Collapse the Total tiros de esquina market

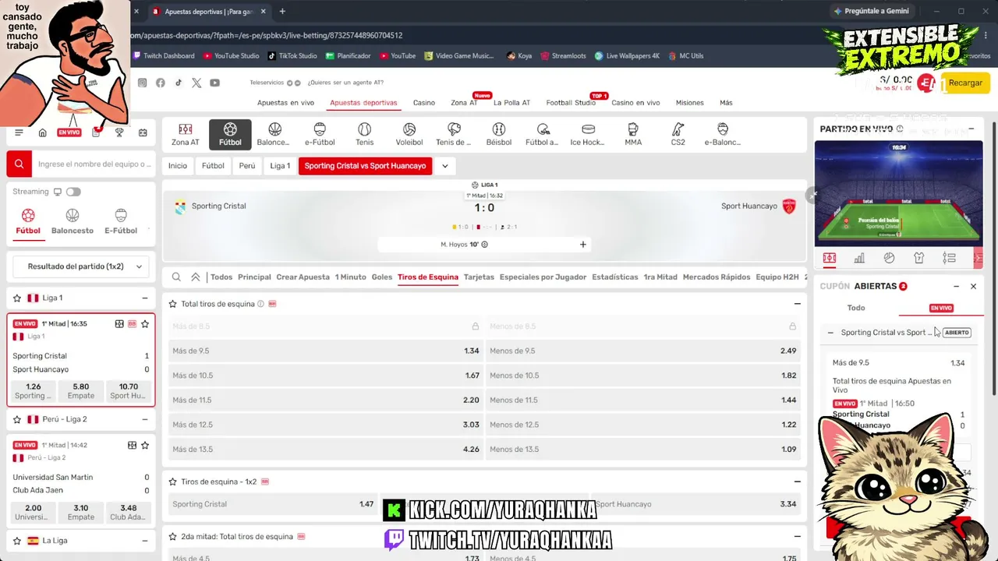pos(797,304)
